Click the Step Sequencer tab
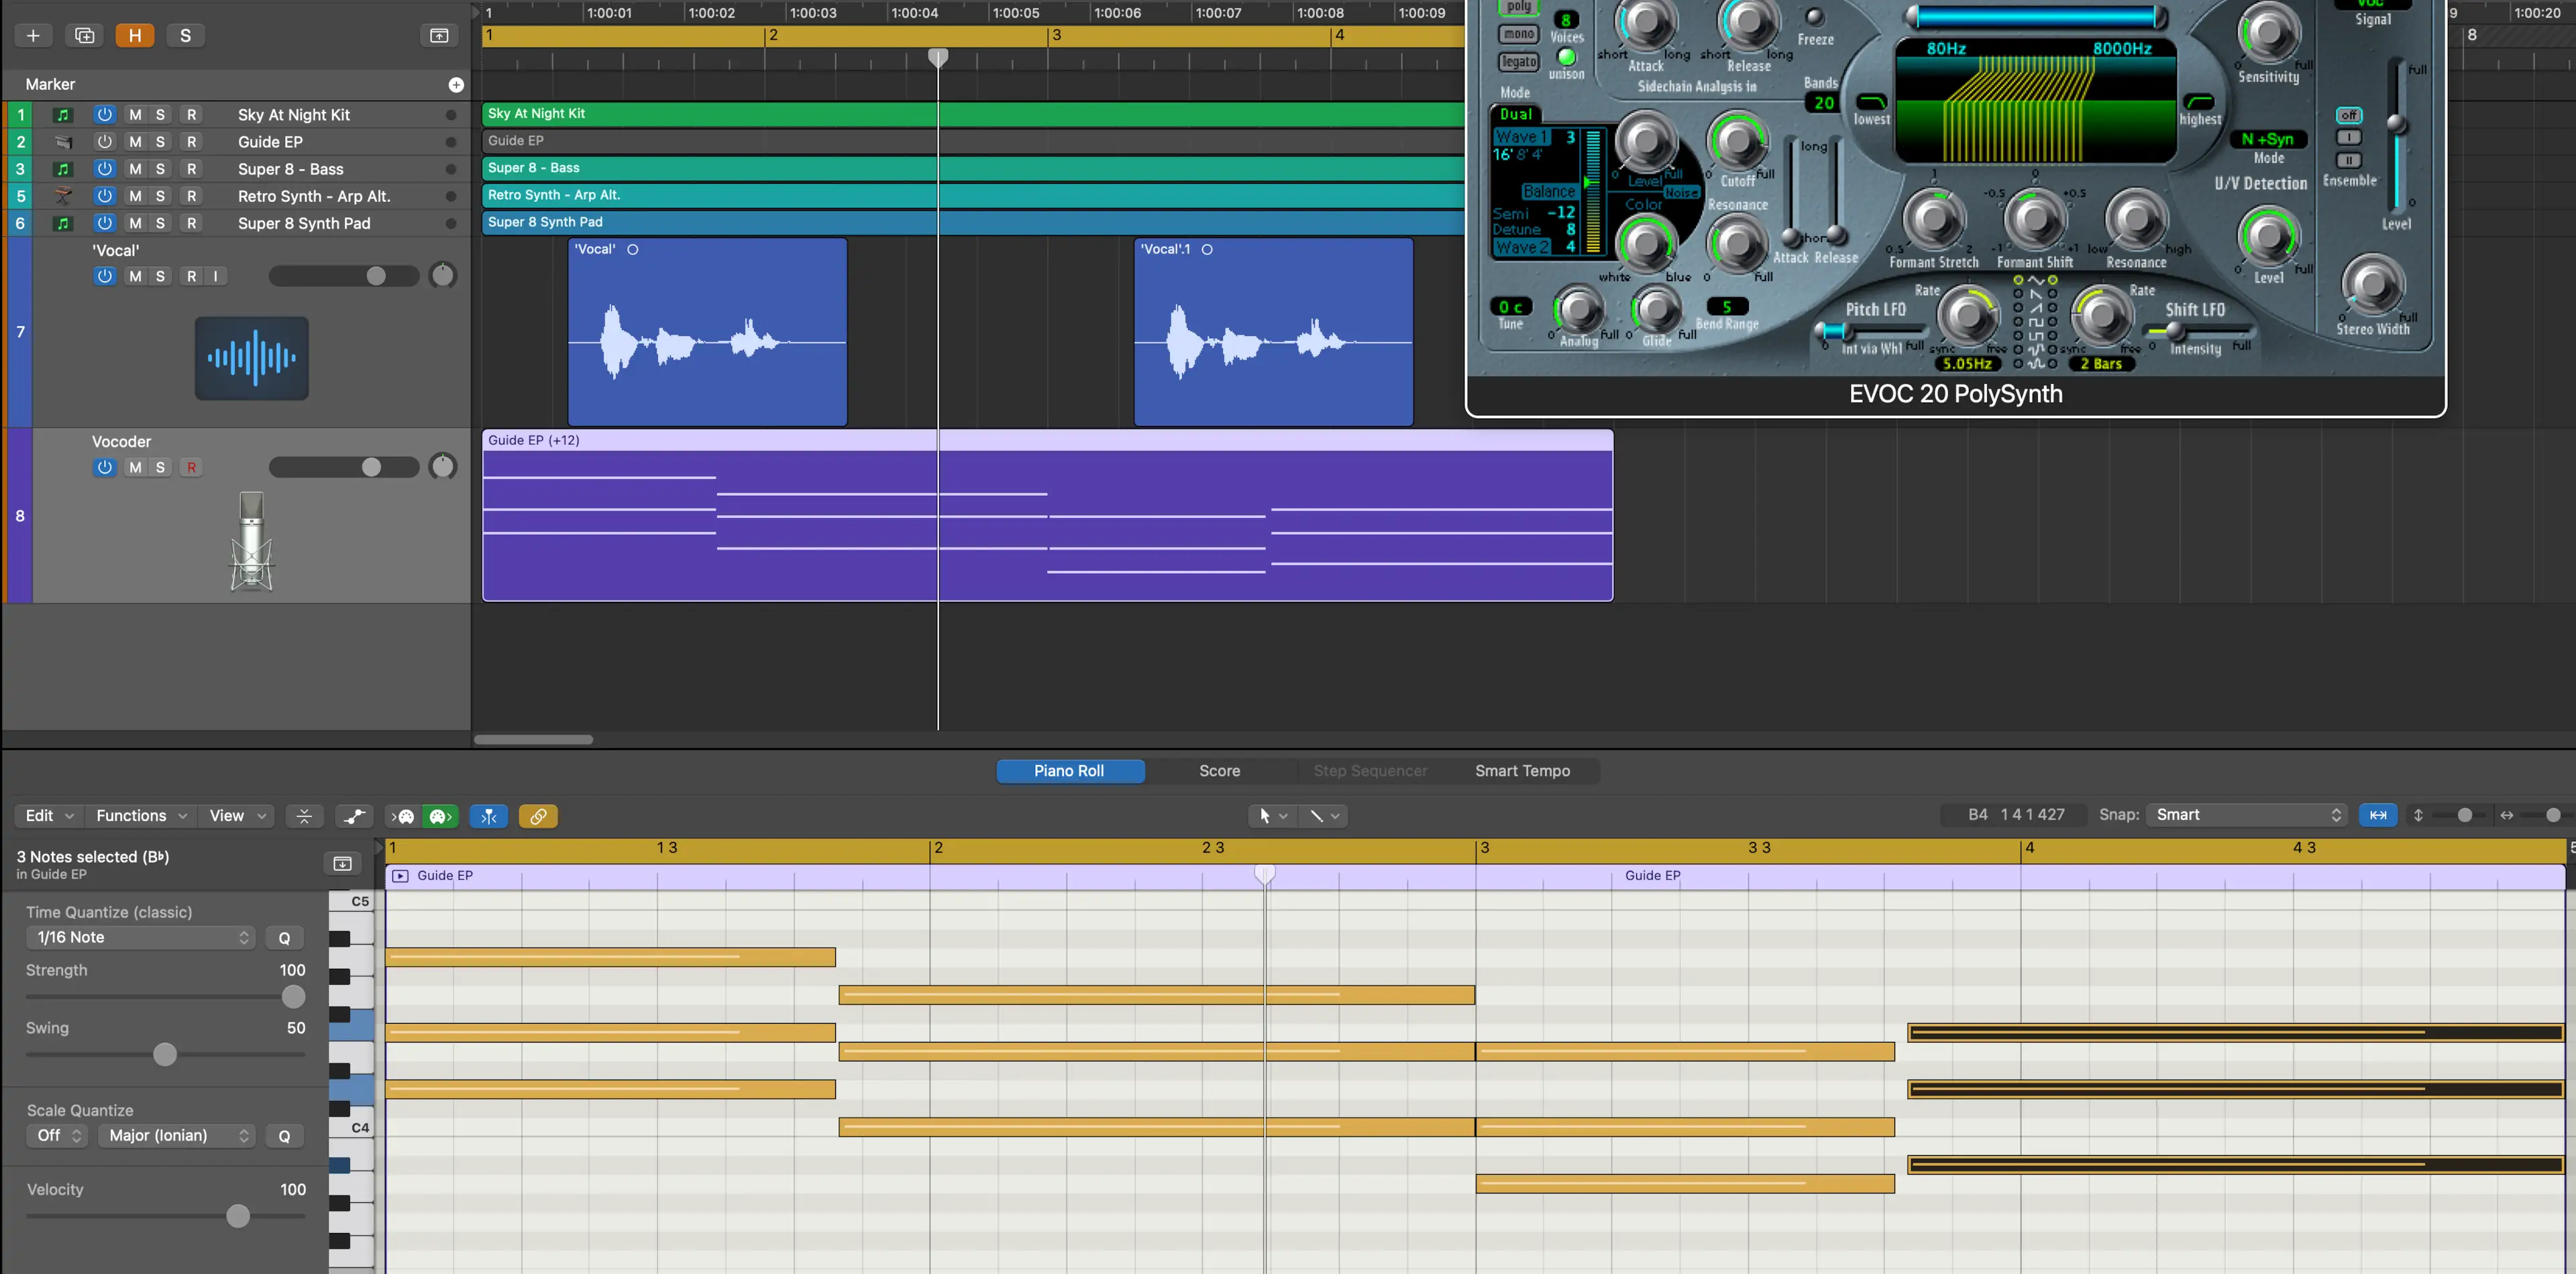Viewport: 2576px width, 1274px height. [x=1368, y=769]
